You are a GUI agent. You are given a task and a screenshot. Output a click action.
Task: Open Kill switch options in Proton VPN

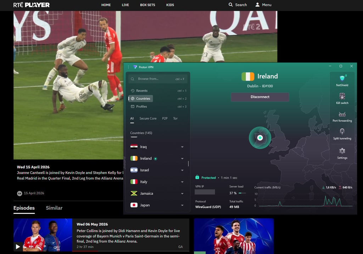(342, 99)
